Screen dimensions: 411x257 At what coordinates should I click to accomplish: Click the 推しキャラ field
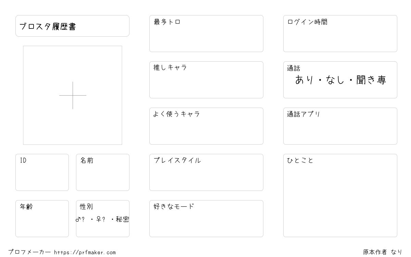coord(206,80)
